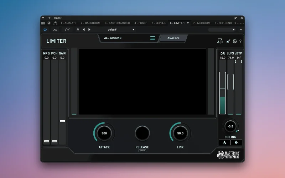Open the teal hamburger preset menu
The image size is (285, 178).
[x=153, y=38]
